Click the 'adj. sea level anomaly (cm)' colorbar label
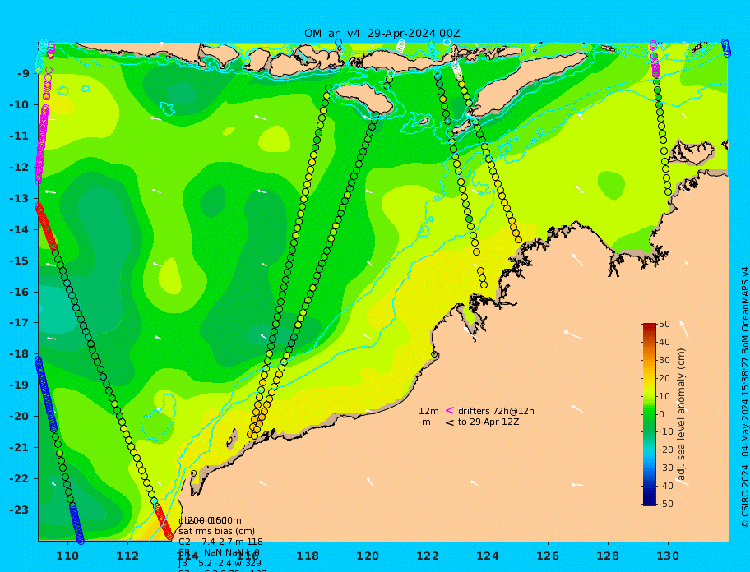The width and height of the screenshot is (750, 572). click(682, 414)
